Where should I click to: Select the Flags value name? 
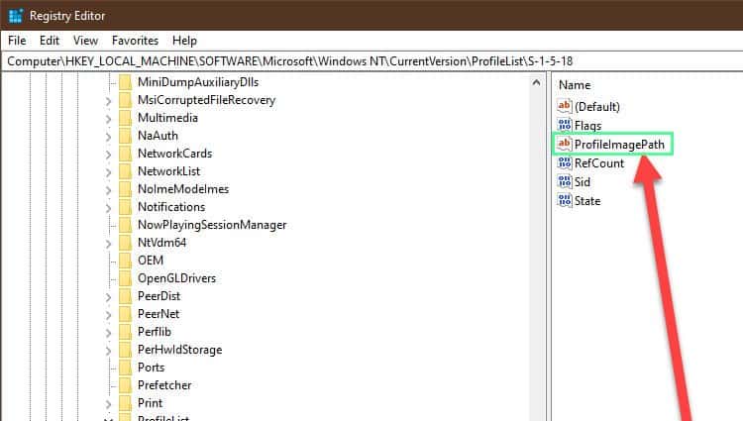pos(588,126)
